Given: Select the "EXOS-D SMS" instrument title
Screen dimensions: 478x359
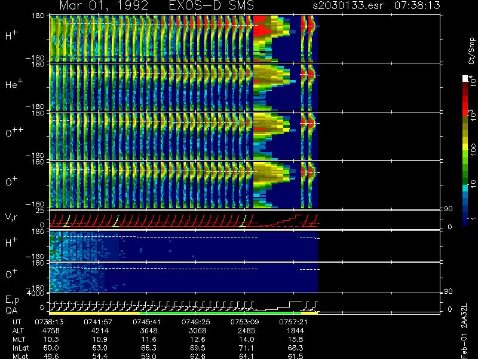Looking at the screenshot, I should [x=211, y=5].
